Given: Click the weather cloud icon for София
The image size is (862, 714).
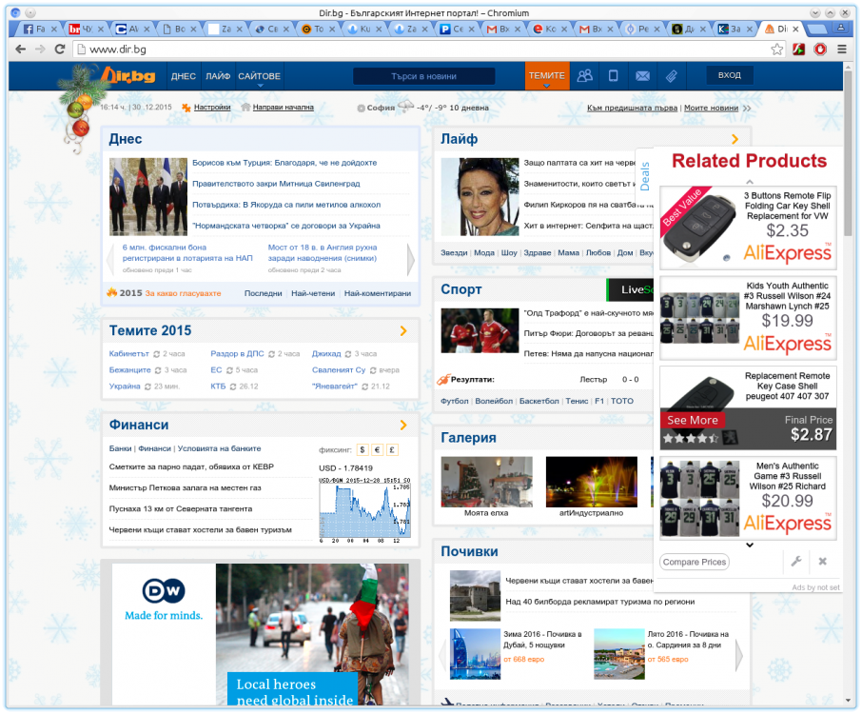Looking at the screenshot, I should click(x=405, y=107).
